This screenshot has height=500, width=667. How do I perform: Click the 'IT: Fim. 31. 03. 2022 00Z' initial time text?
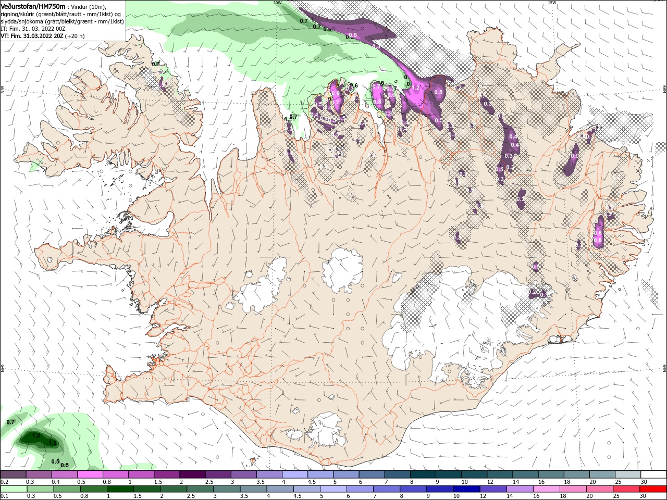click(x=33, y=29)
